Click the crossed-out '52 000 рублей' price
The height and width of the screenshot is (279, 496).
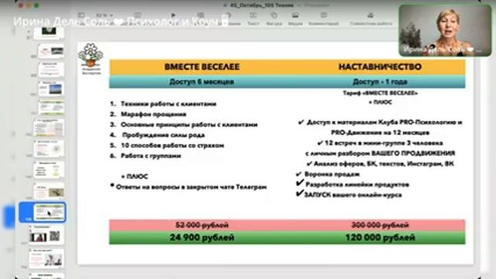[201, 225]
